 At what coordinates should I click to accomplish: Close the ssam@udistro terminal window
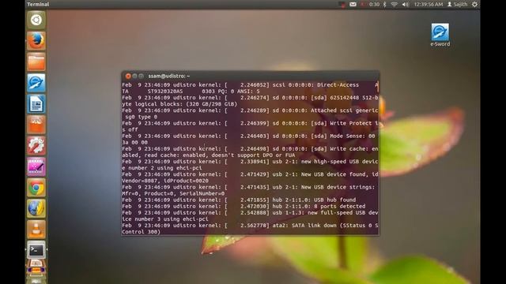pos(128,76)
